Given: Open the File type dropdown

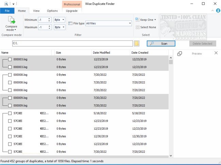Looking at the screenshot, I should 108,23.
